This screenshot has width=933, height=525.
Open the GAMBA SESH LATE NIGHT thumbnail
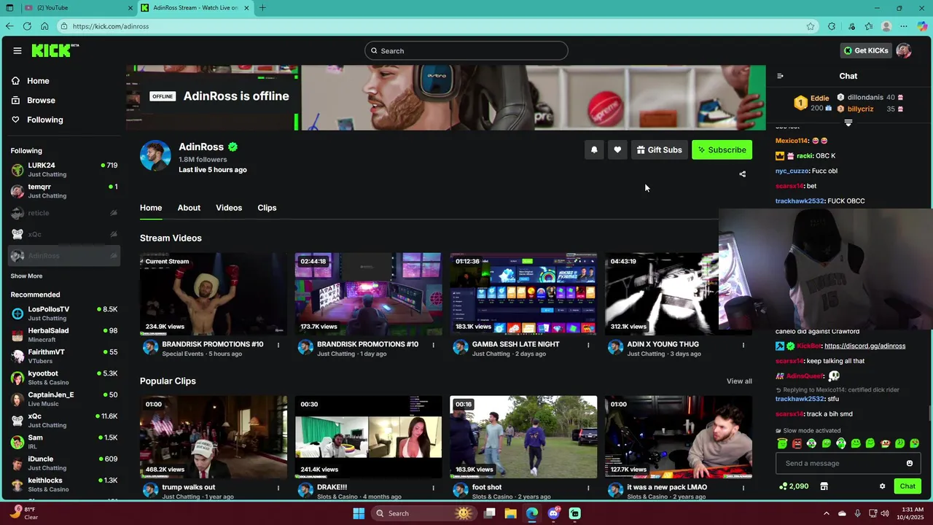[x=523, y=294]
